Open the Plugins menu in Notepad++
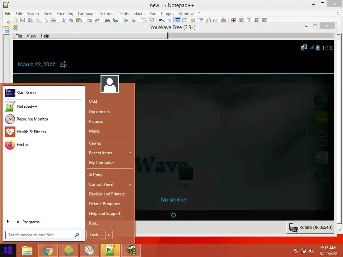Image resolution: width=343 pixels, height=257 pixels. pos(167,13)
